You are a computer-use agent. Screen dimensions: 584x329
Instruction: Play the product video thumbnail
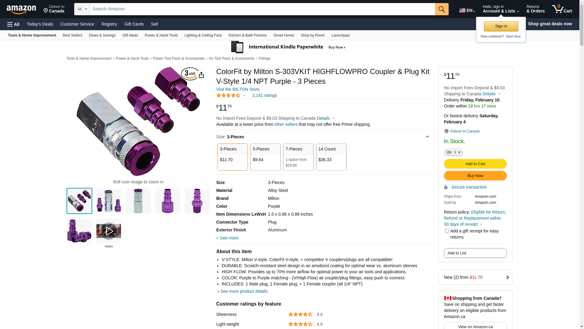click(x=109, y=231)
